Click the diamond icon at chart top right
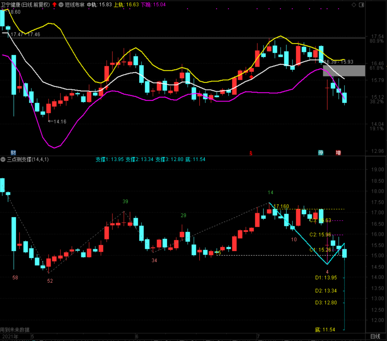The image size is (387, 341). click(354, 5)
